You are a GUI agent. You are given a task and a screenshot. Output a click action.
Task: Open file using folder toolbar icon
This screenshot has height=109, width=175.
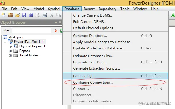(17, 15)
